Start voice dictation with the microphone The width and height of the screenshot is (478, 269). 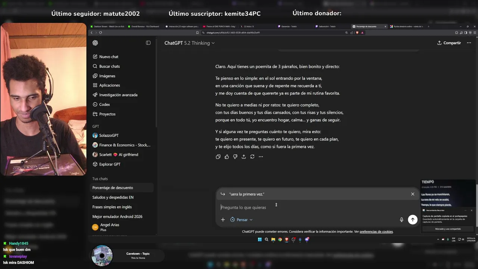point(402,220)
